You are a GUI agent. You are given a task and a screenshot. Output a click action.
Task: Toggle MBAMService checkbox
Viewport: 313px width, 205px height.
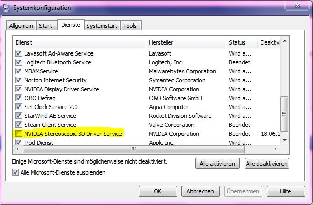[18, 71]
